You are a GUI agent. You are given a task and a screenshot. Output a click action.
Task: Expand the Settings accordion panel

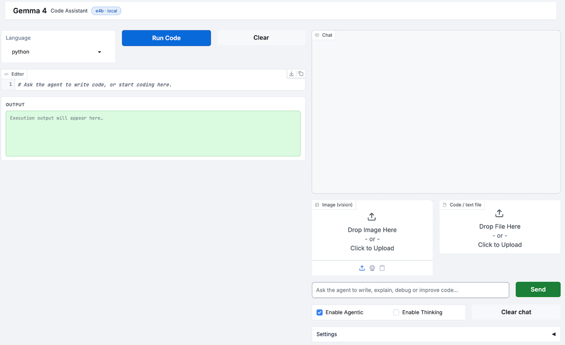436,334
